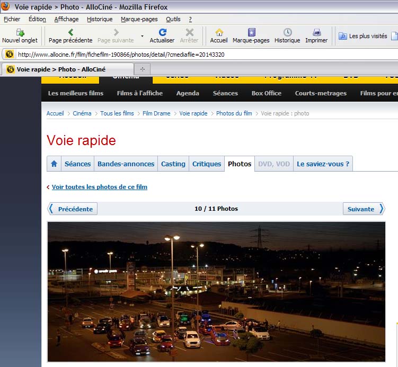The height and width of the screenshot is (367, 398).
Task: Select the Voie rapide browser tab
Action: click(x=67, y=69)
